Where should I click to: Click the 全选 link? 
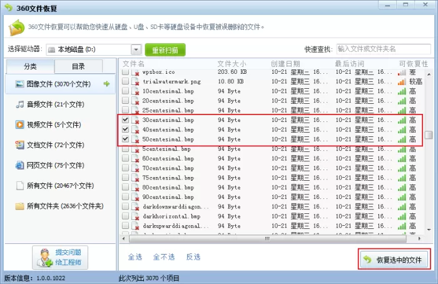[135, 257]
